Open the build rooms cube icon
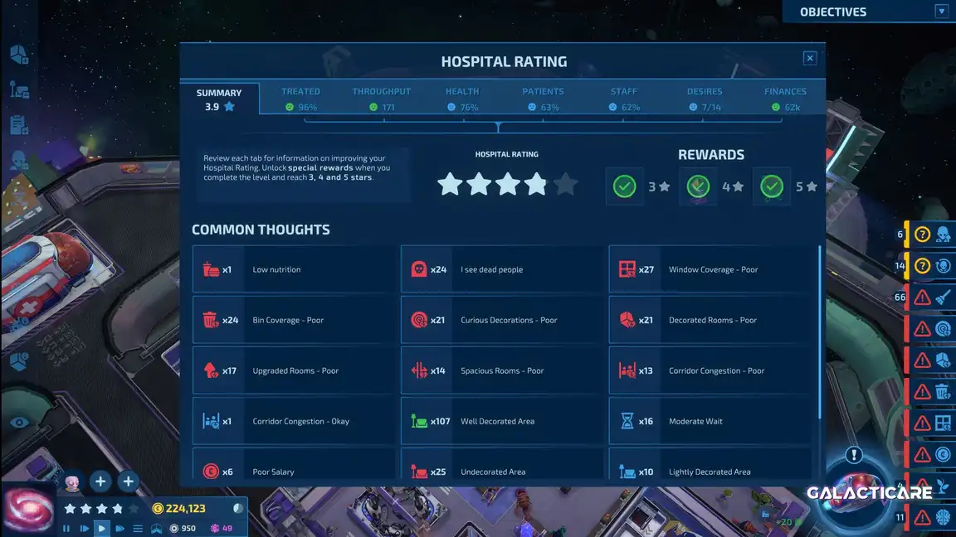 [x=19, y=55]
